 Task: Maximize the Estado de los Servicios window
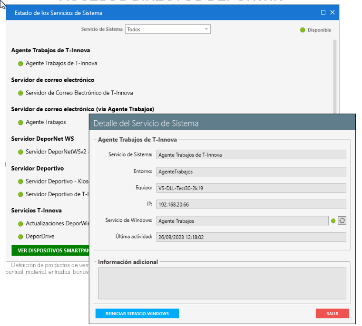point(323,12)
